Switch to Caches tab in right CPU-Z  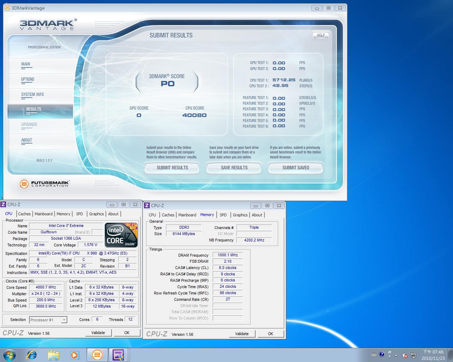(168, 215)
